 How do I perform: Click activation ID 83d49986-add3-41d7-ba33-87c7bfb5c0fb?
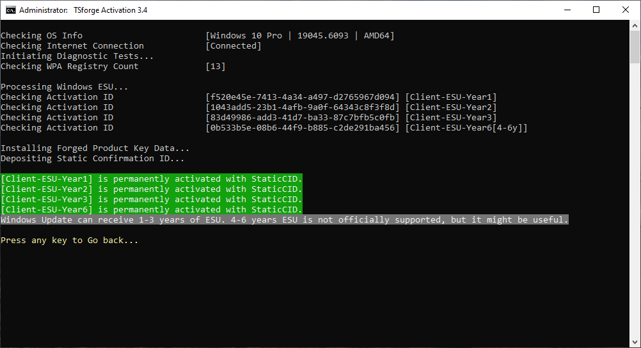pyautogui.click(x=303, y=117)
